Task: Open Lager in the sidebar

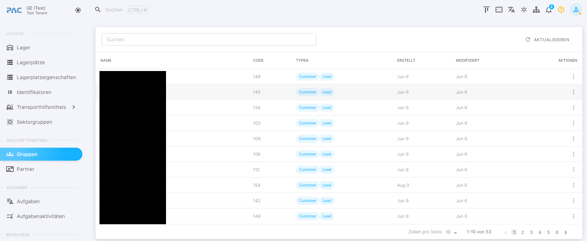Action: tap(41, 47)
